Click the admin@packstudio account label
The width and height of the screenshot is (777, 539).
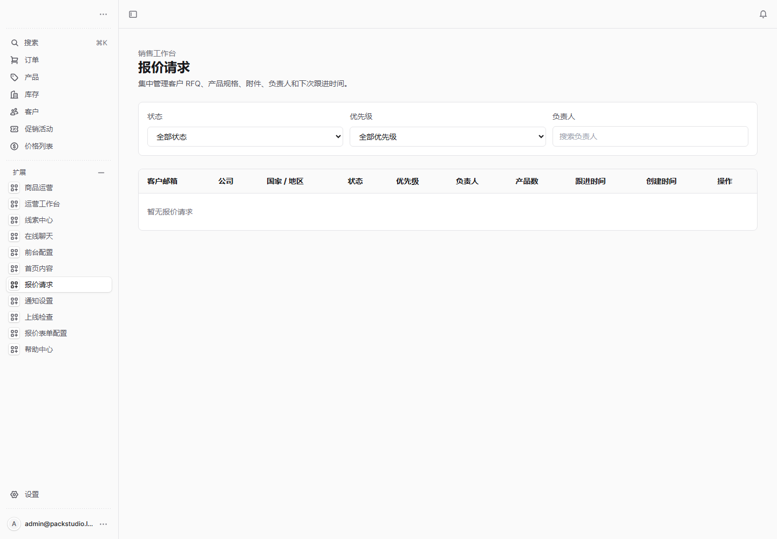[x=59, y=524]
